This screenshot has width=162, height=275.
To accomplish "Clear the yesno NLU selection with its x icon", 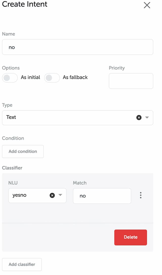I will pos(52,195).
